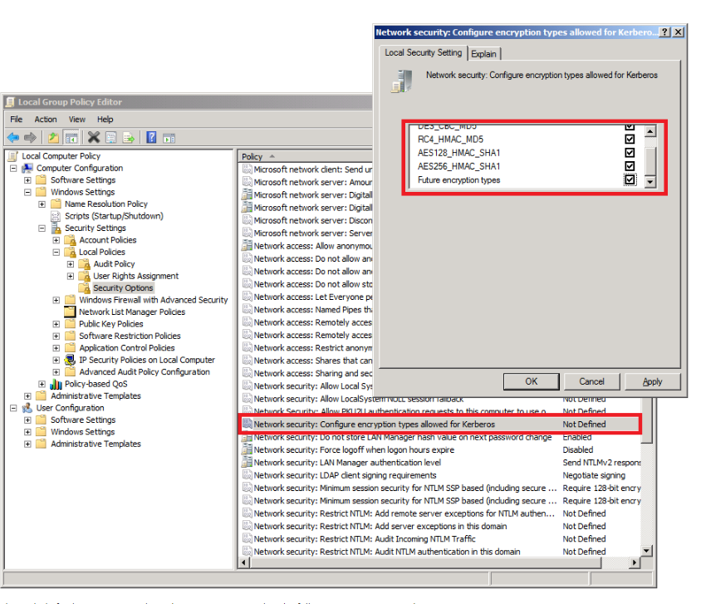Click the Computer Configuration computer icon
This screenshot has height=604, width=701.
tap(27, 168)
